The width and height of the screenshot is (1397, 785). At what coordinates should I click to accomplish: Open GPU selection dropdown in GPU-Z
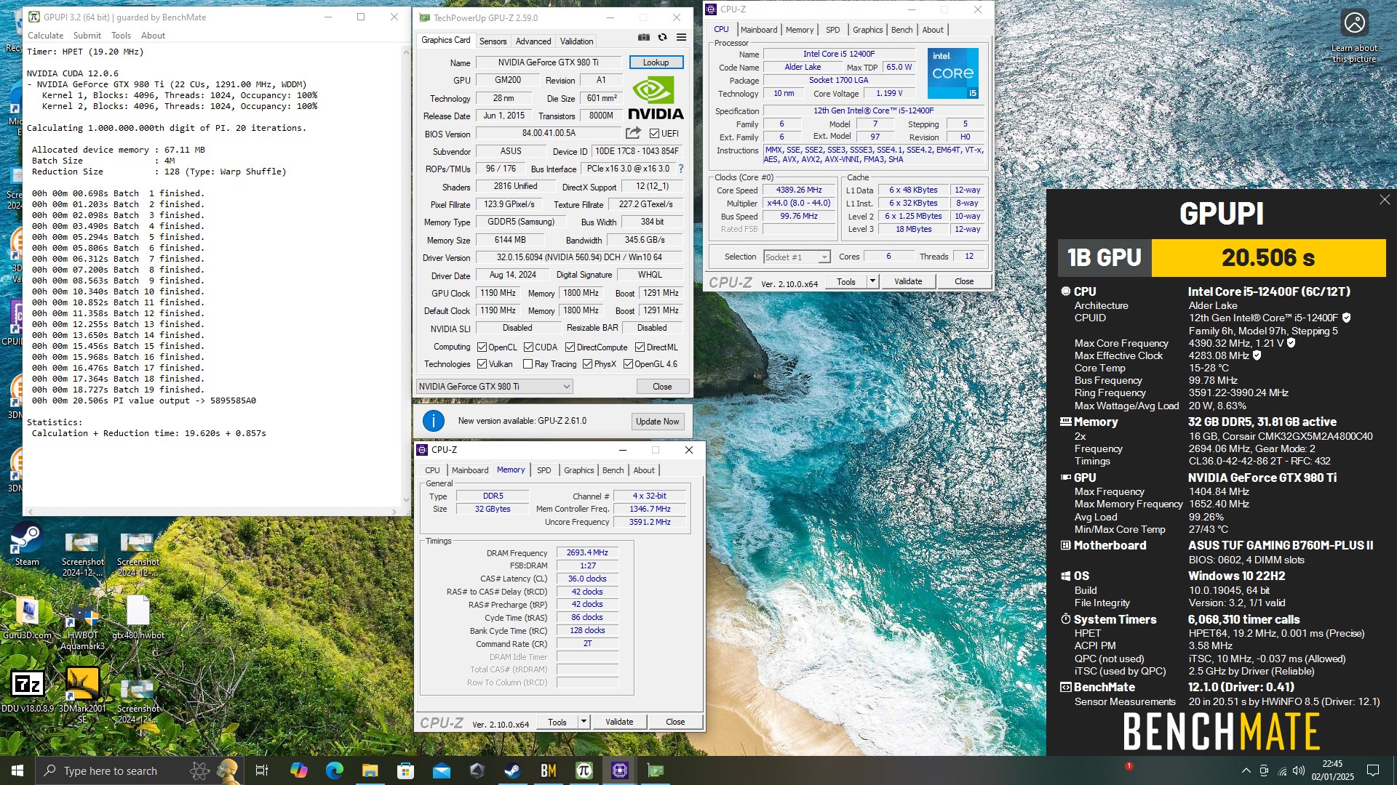(494, 387)
